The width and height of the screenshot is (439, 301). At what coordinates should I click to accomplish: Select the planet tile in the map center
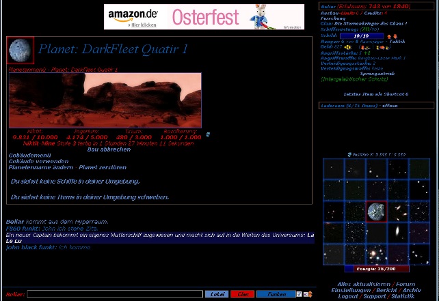point(376,212)
